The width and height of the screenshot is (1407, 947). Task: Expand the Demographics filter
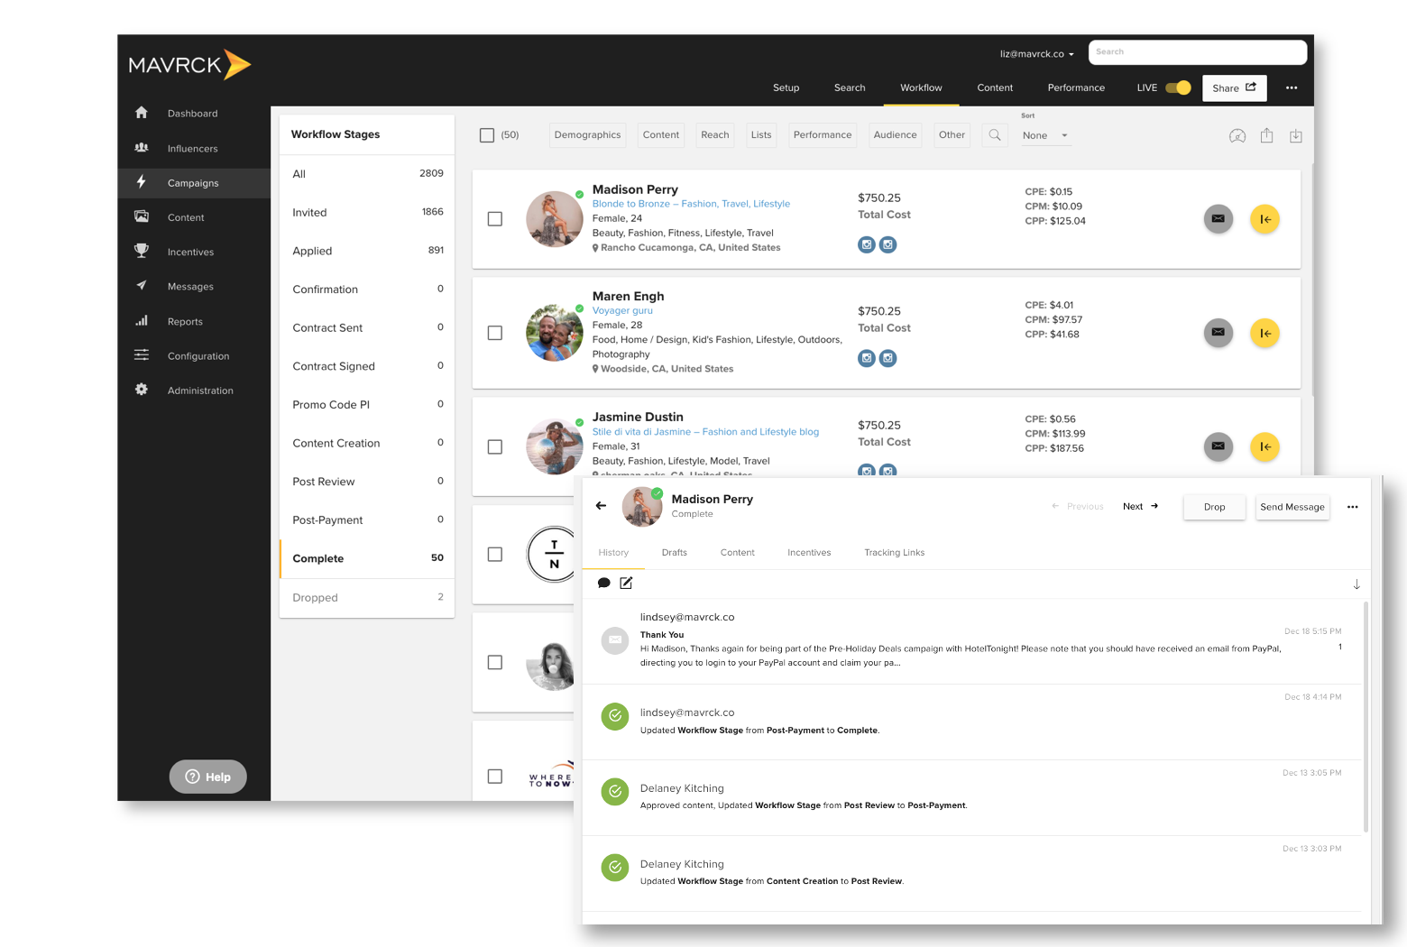tap(587, 135)
